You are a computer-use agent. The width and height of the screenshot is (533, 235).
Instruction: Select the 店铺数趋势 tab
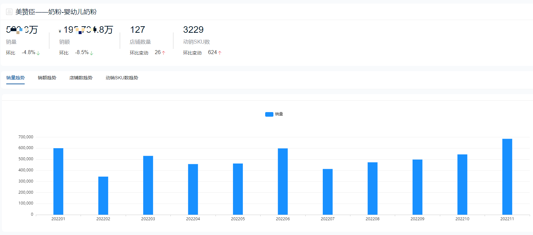click(x=81, y=78)
